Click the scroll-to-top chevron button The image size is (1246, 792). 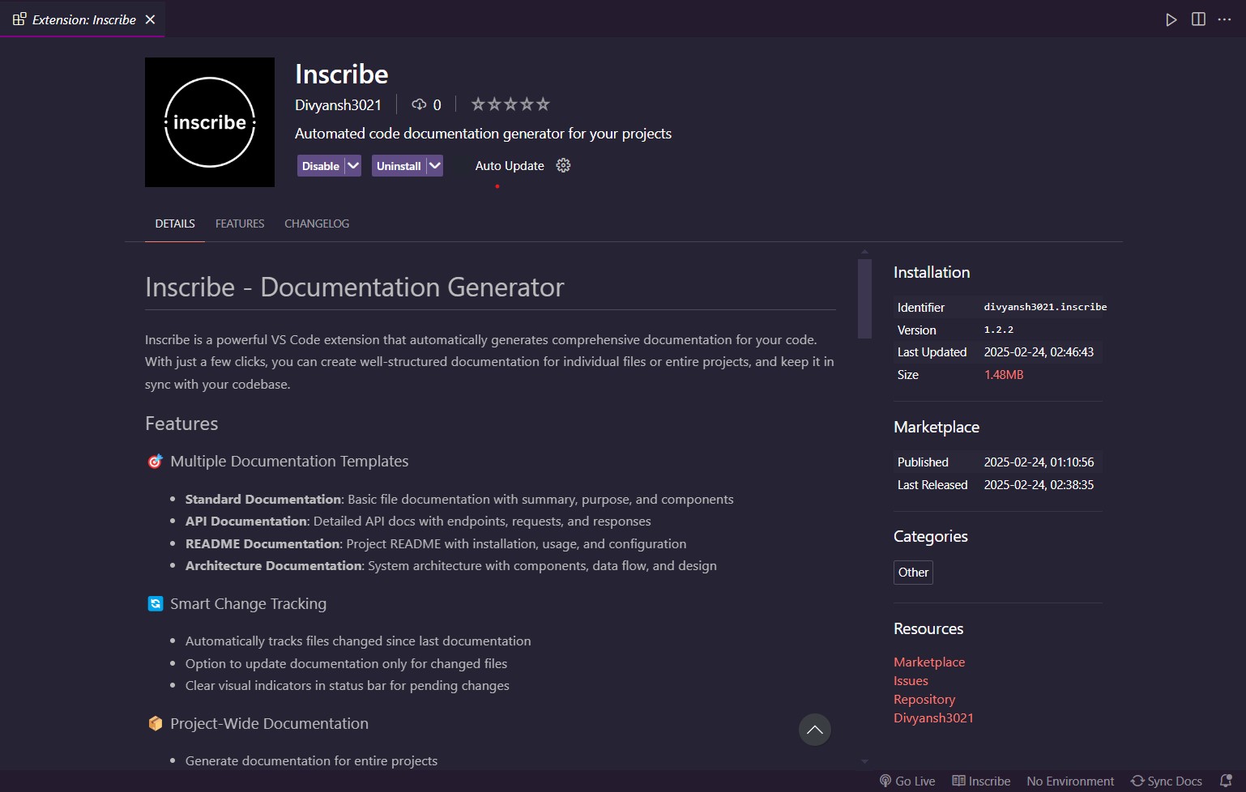pos(815,730)
